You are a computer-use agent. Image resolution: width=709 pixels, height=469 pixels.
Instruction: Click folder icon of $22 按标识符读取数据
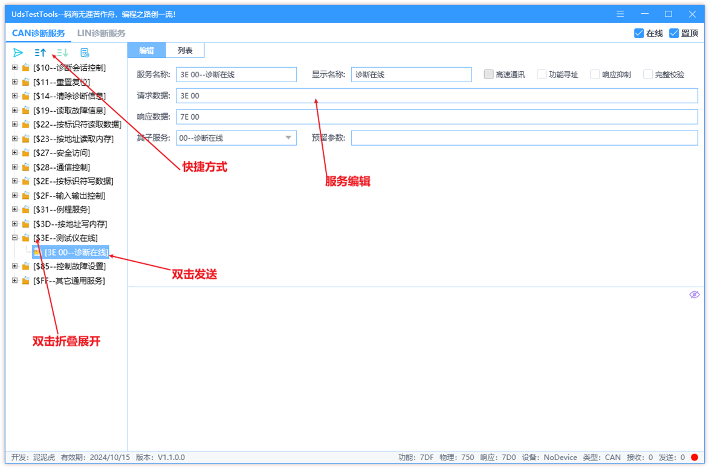click(x=26, y=125)
